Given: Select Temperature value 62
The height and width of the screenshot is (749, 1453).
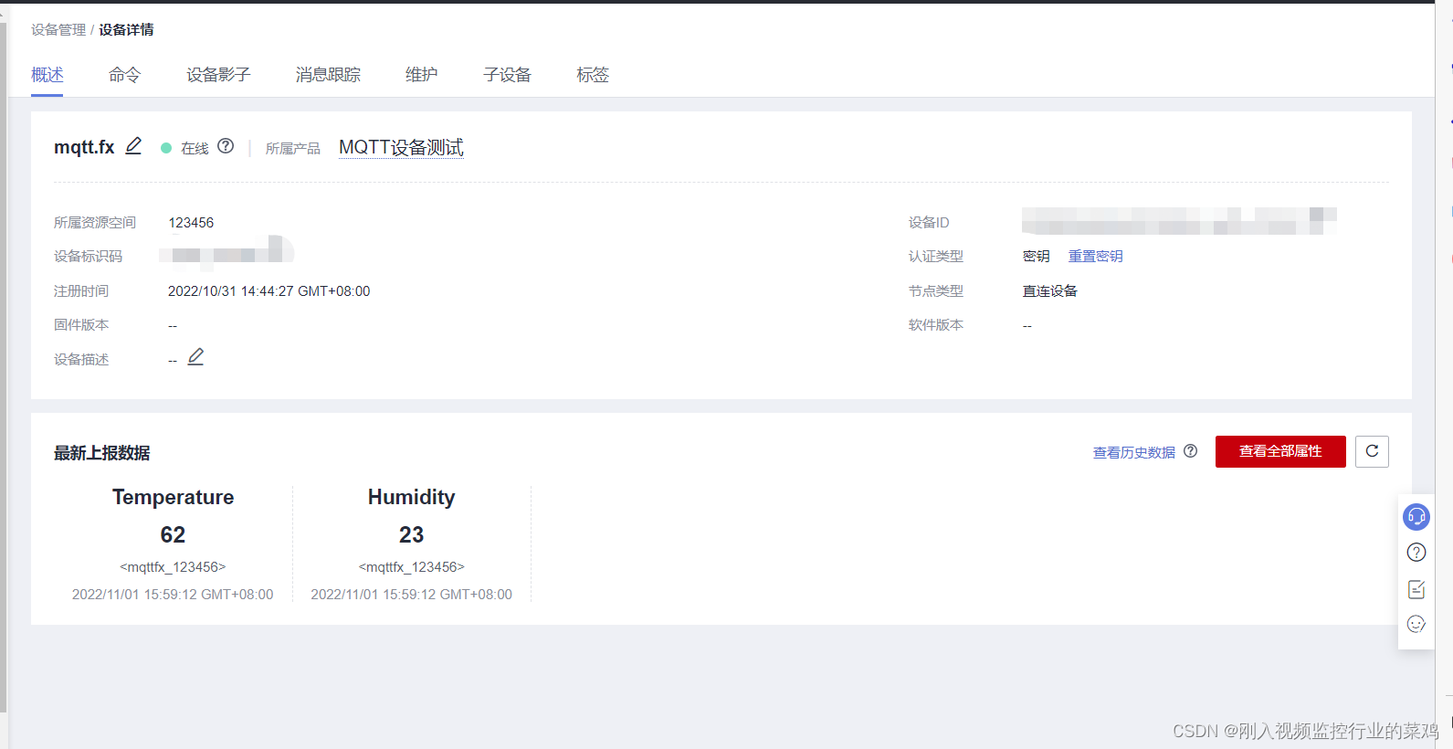Looking at the screenshot, I should [x=173, y=534].
